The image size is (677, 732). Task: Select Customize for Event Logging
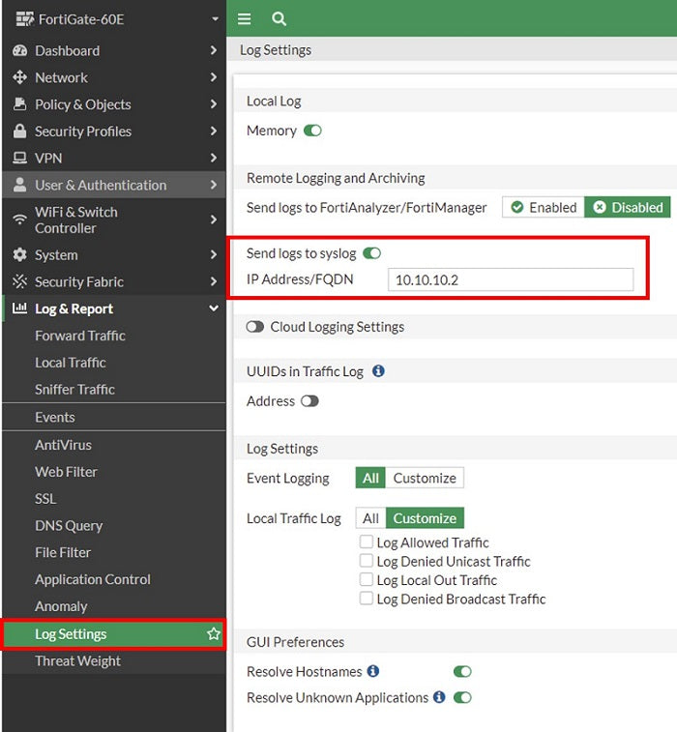(x=425, y=478)
